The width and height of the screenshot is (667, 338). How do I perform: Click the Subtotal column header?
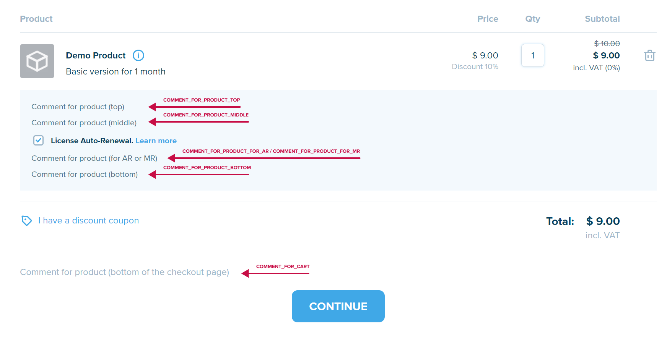pos(602,19)
